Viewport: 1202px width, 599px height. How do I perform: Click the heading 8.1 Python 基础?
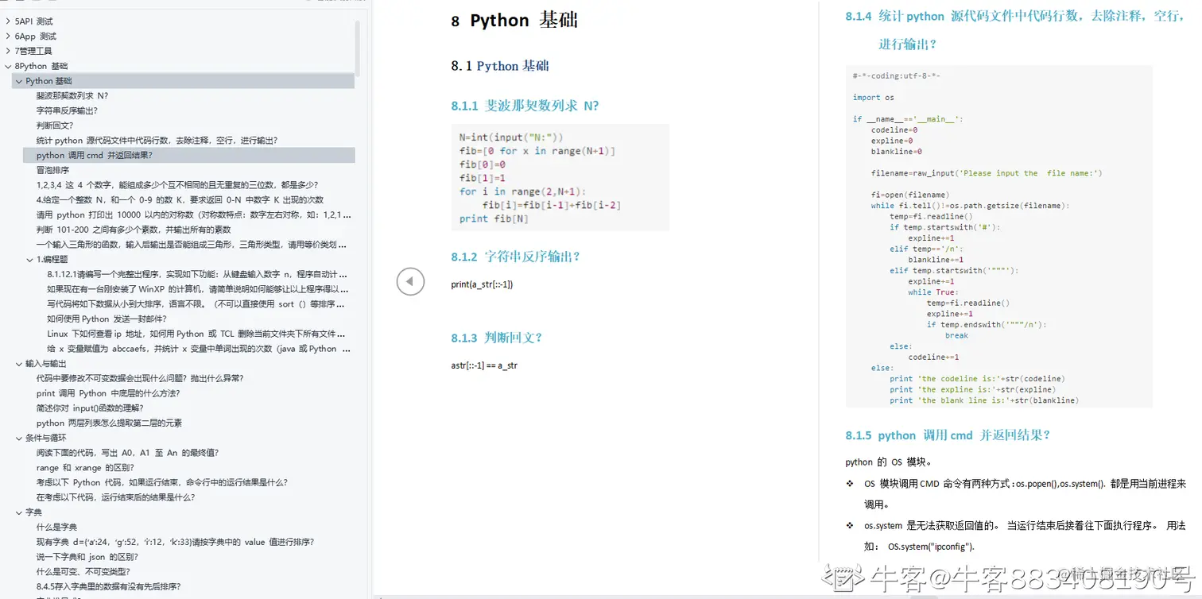point(499,66)
